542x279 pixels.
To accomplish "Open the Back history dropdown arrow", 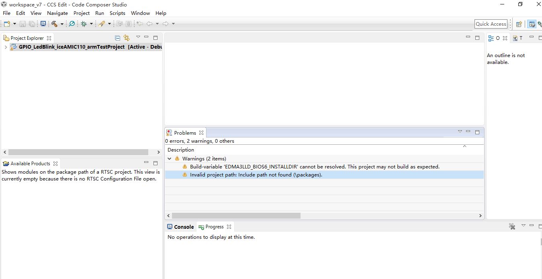I will click(x=157, y=24).
